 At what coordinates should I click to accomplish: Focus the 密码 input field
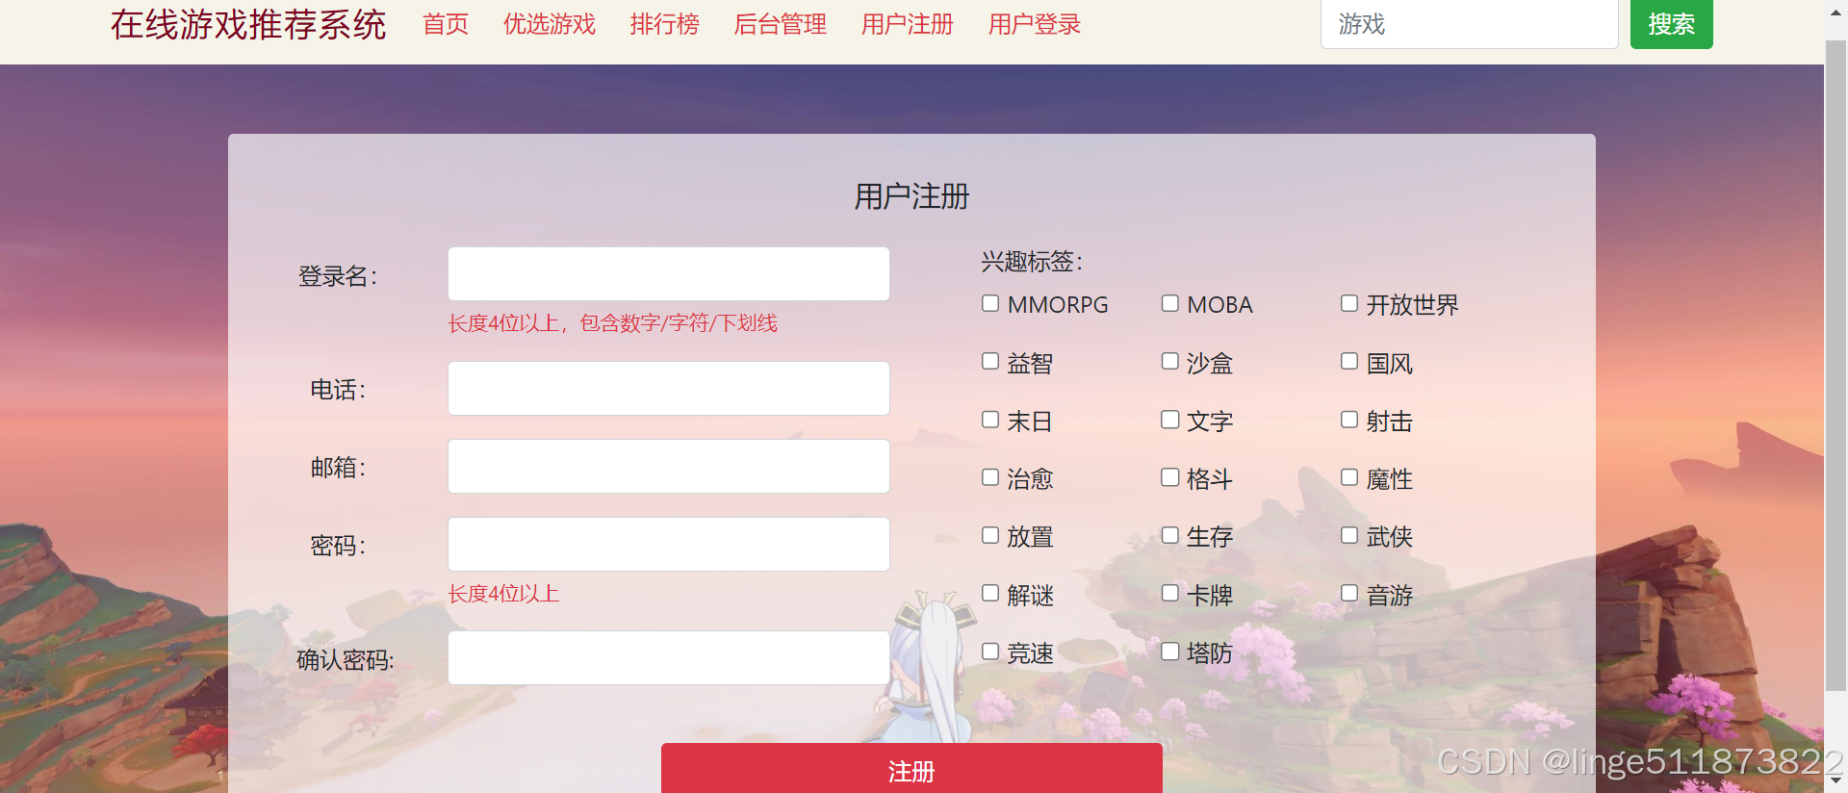pos(669,544)
